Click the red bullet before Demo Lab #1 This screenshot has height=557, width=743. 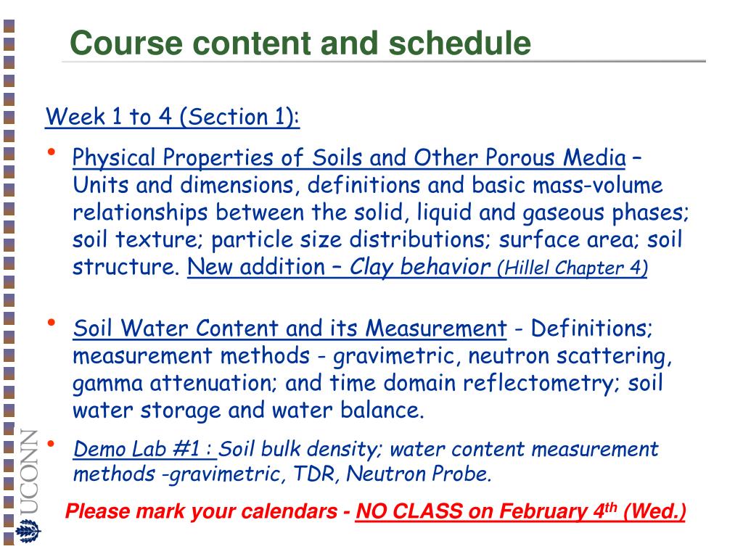pyautogui.click(x=52, y=444)
